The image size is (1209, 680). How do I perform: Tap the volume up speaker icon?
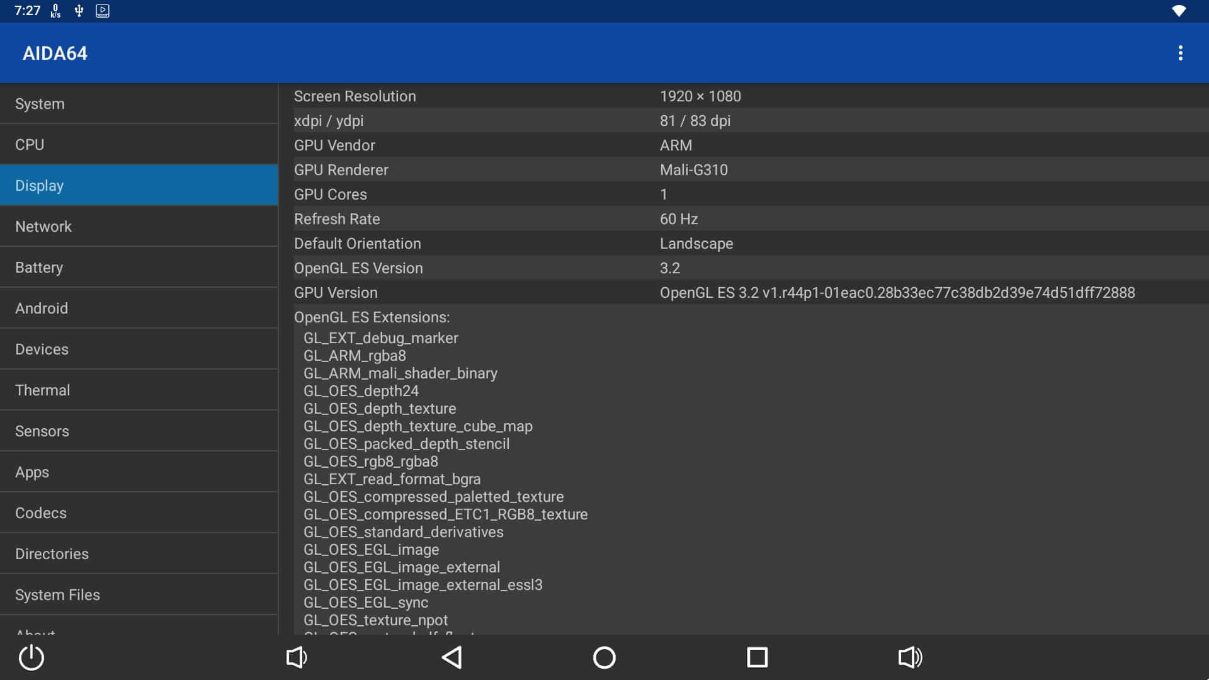tap(910, 657)
